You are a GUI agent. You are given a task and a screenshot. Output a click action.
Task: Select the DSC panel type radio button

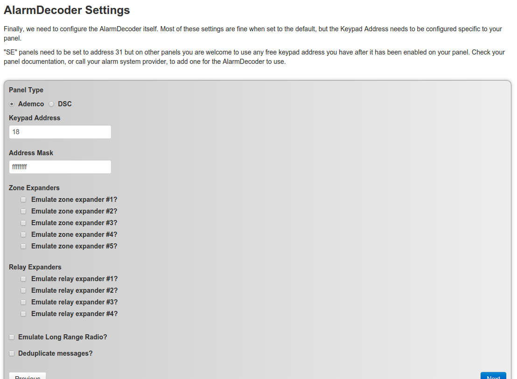(51, 104)
